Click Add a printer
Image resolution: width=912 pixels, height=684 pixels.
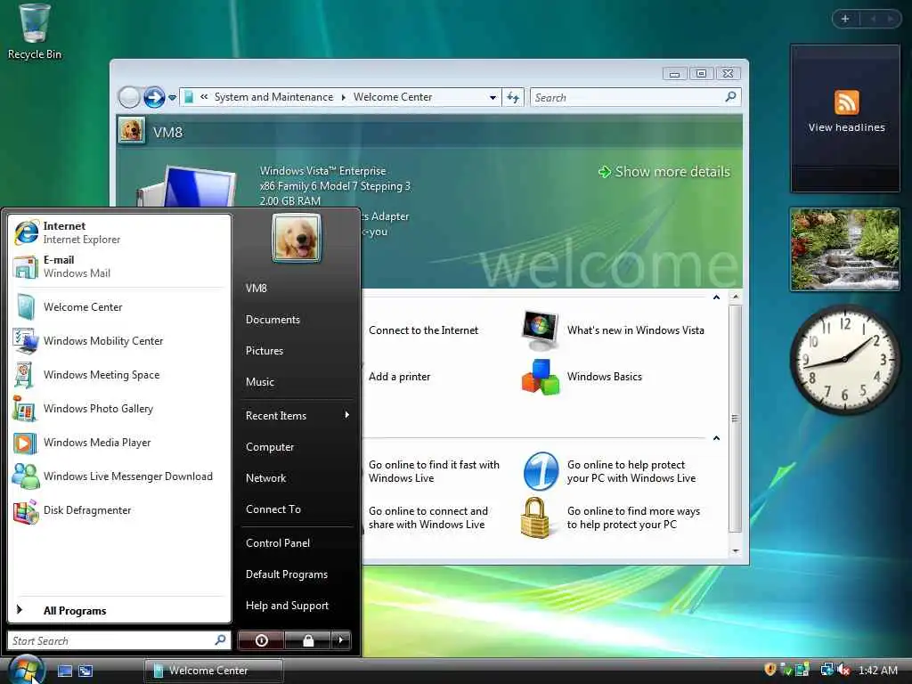400,377
